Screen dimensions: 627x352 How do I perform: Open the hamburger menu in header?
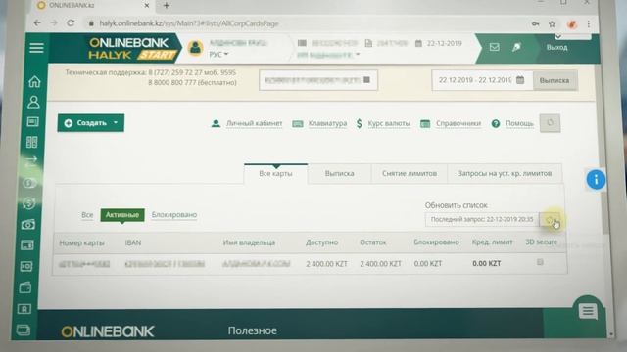pos(36,48)
